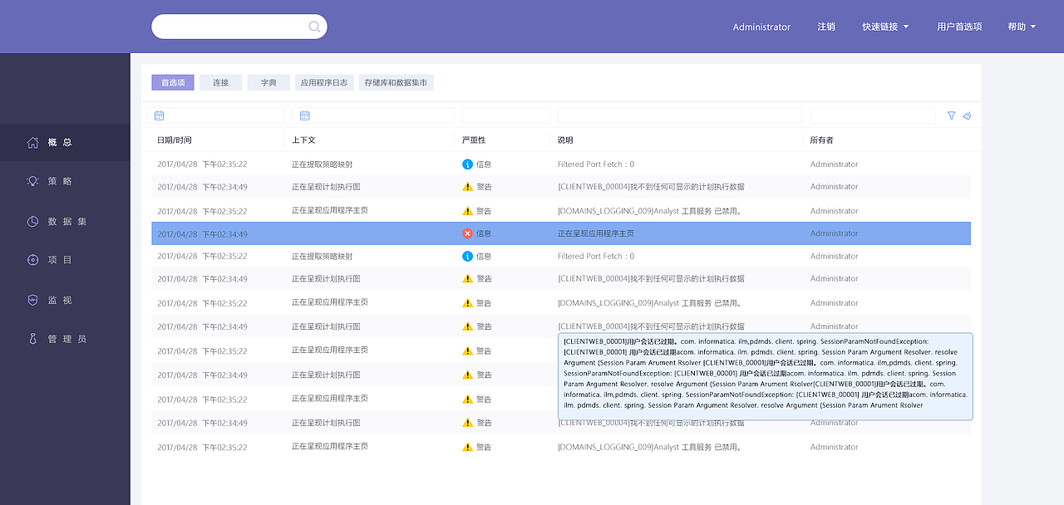Click the warning severity icon on a 警告 row
1064x505 pixels.
(469, 187)
